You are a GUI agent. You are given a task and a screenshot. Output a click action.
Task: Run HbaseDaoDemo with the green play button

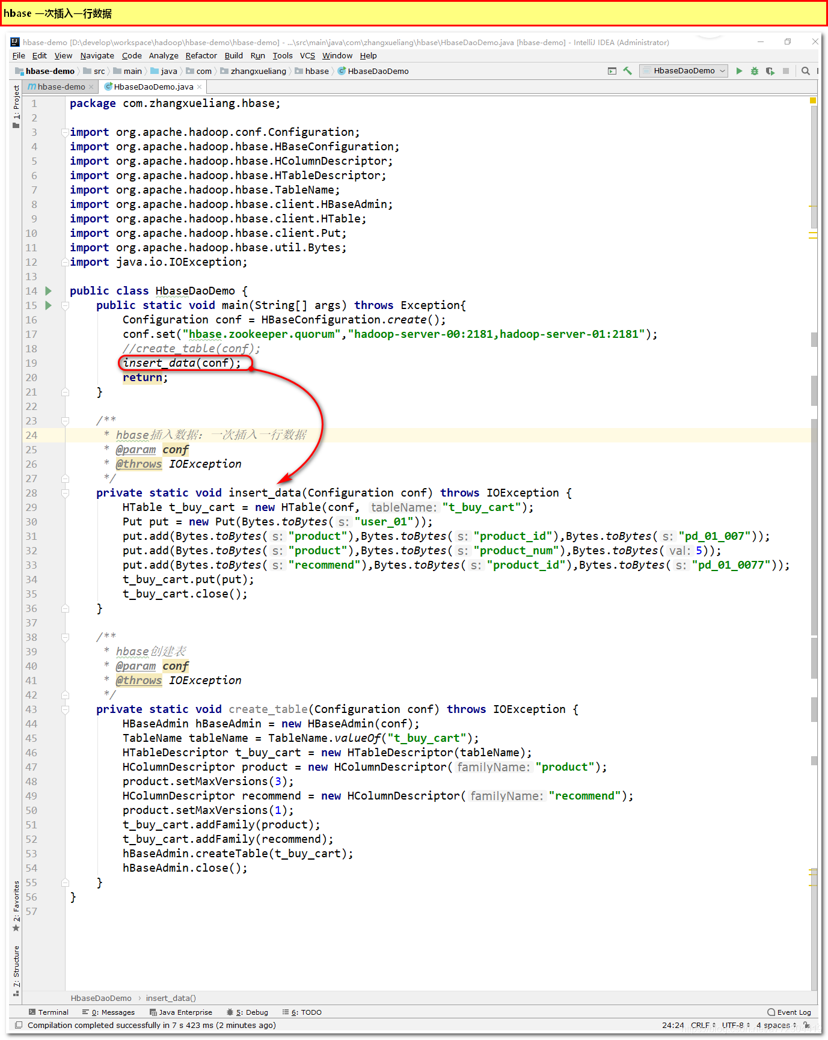739,71
